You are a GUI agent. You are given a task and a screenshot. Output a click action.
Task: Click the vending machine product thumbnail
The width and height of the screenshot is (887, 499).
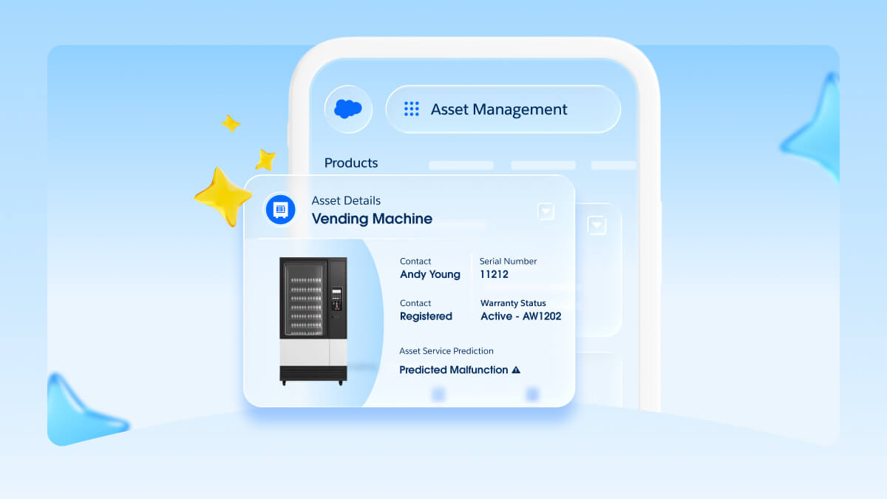coord(313,318)
